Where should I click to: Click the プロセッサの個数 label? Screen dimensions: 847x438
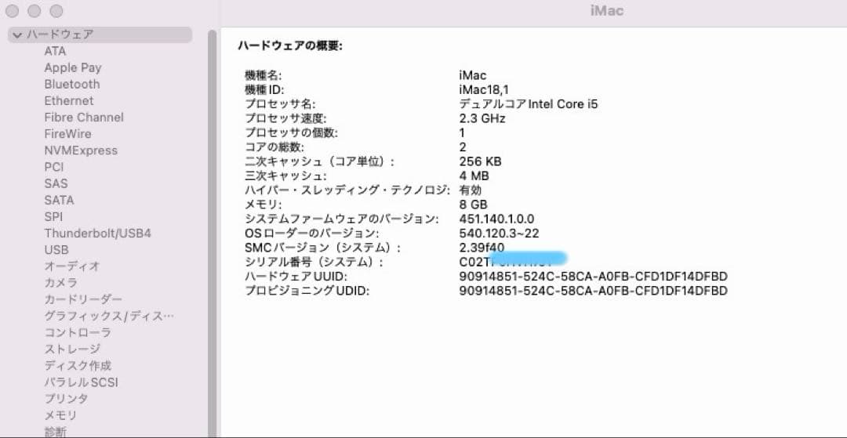coord(291,132)
